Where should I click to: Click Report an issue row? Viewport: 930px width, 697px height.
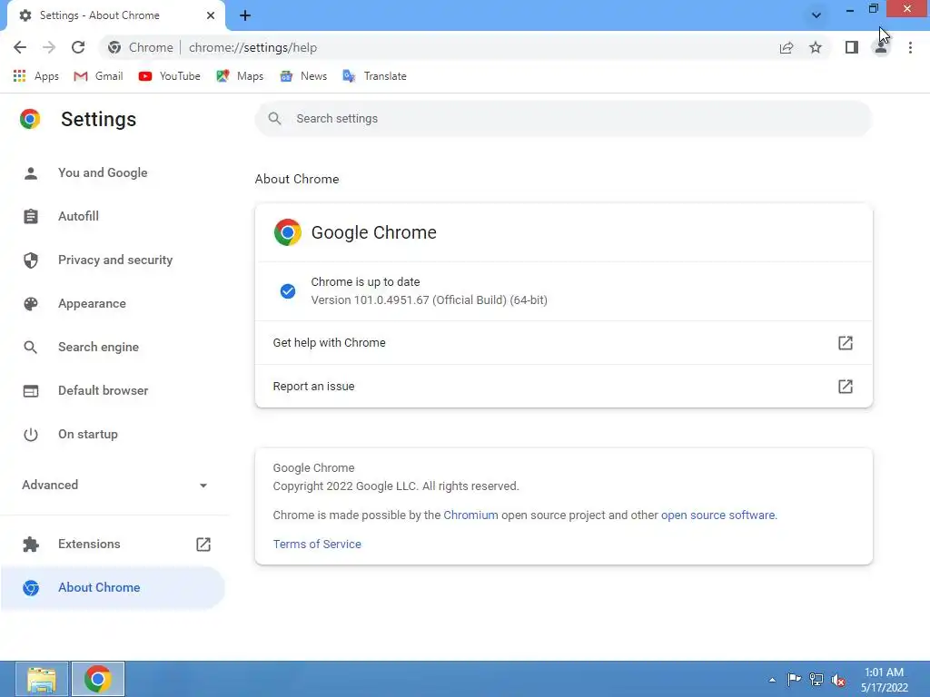point(563,387)
